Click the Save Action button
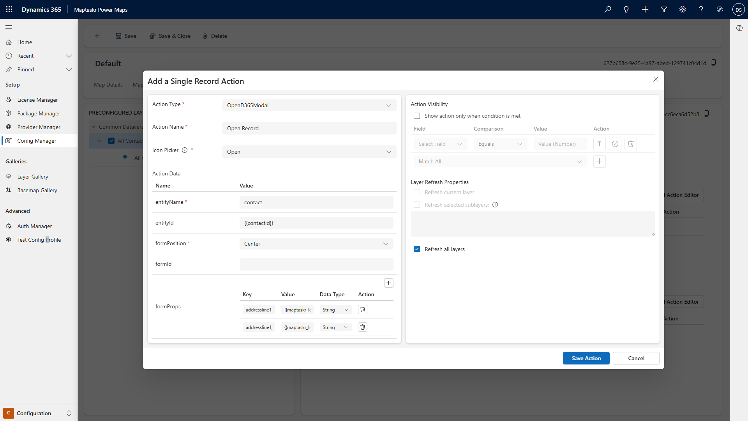Screen dimensions: 748x421 [586, 358]
